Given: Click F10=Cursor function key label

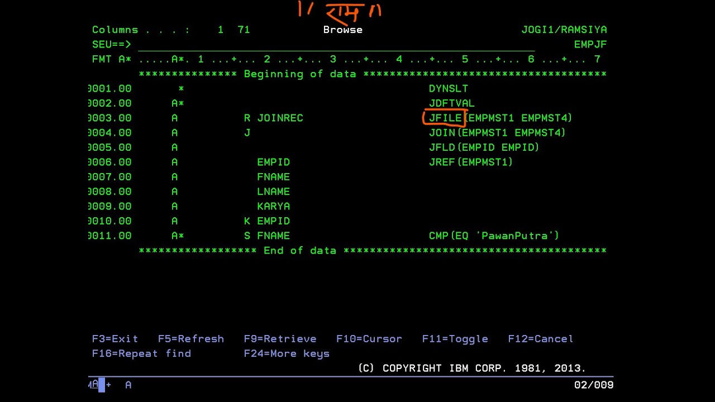Looking at the screenshot, I should [x=369, y=339].
